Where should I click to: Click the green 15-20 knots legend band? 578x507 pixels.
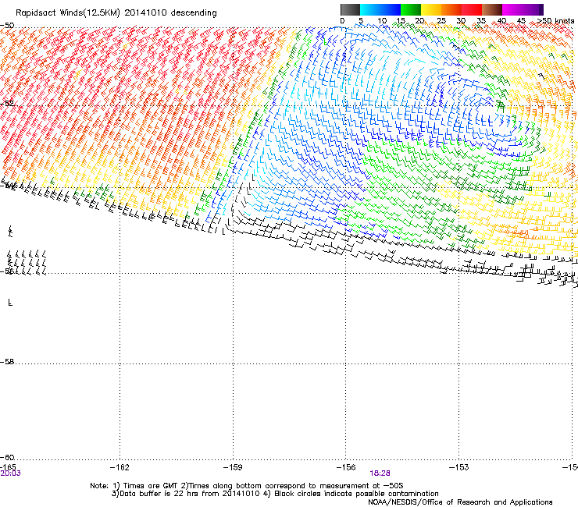tap(411, 9)
